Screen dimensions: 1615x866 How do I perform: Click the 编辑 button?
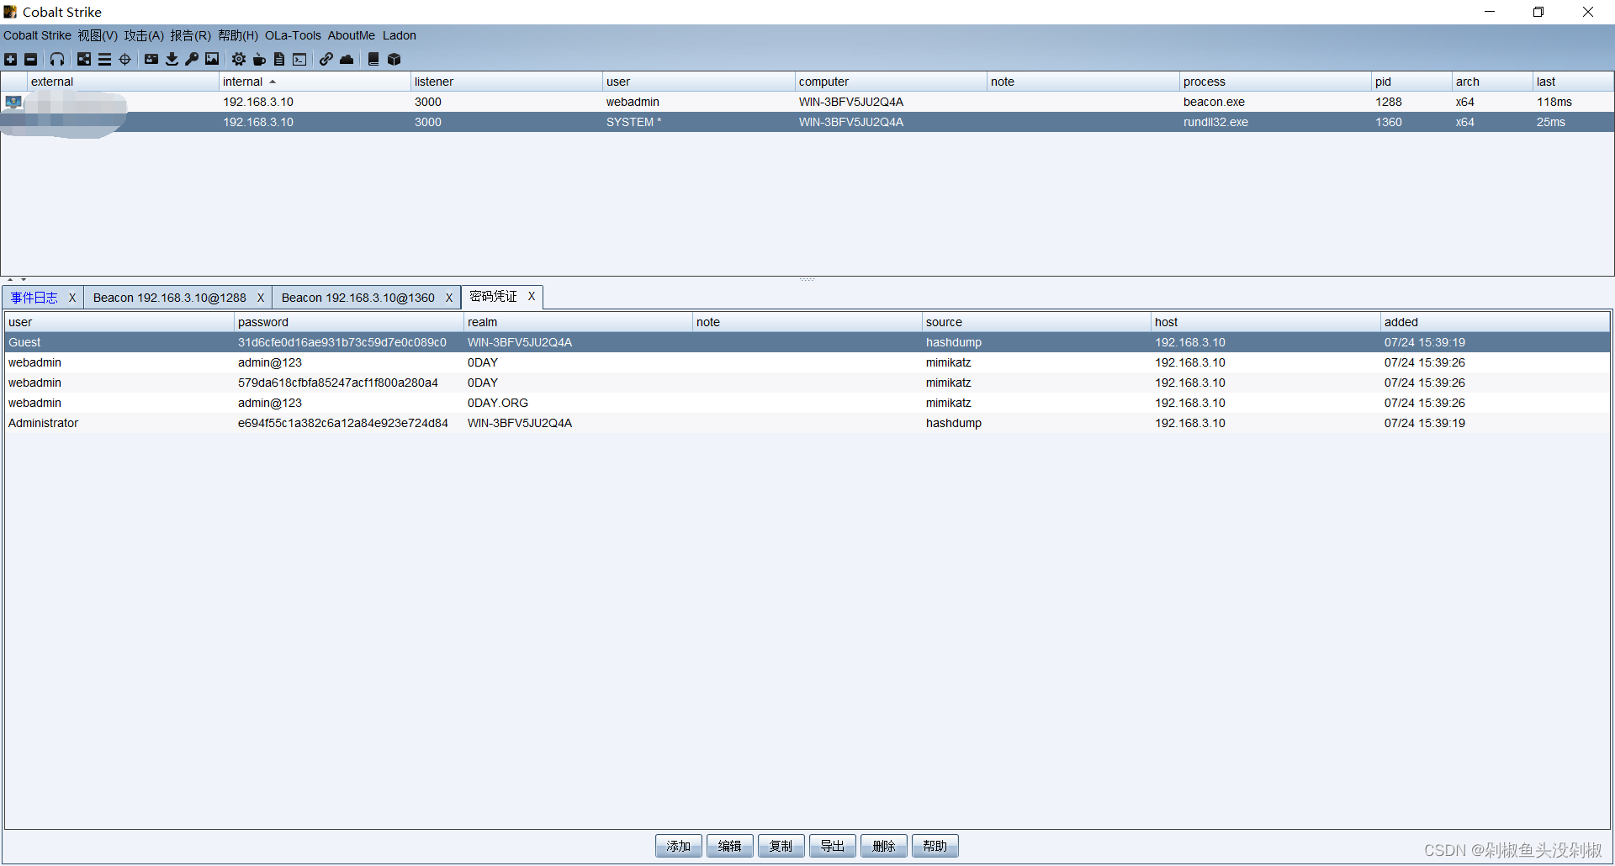point(729,846)
